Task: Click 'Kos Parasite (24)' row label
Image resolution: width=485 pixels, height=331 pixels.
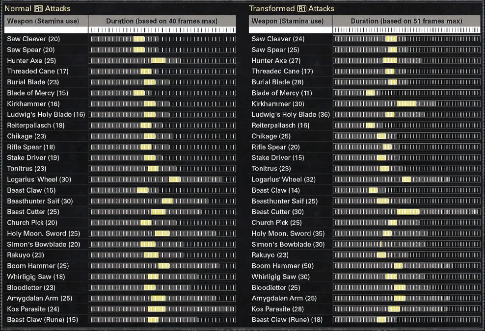Action: [x=33, y=309]
